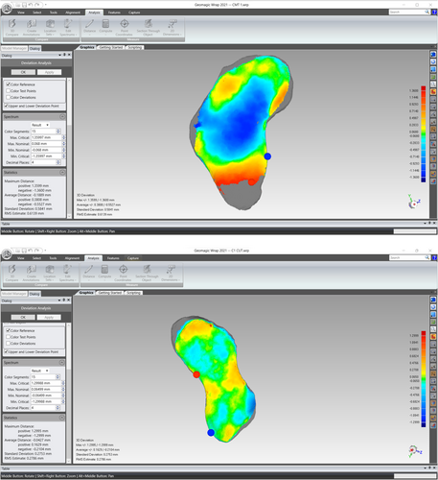
Task: Click OK button in upper Deviation Analysis dialog
Action: pos(23,72)
